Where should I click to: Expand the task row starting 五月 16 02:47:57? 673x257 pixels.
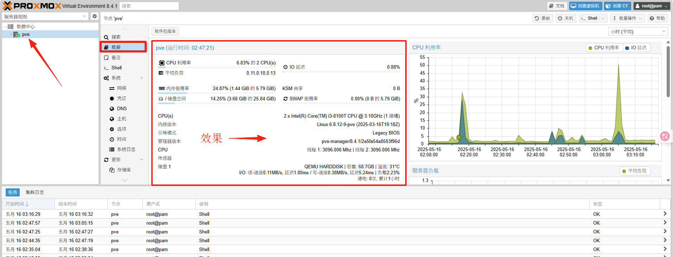(x=665, y=222)
